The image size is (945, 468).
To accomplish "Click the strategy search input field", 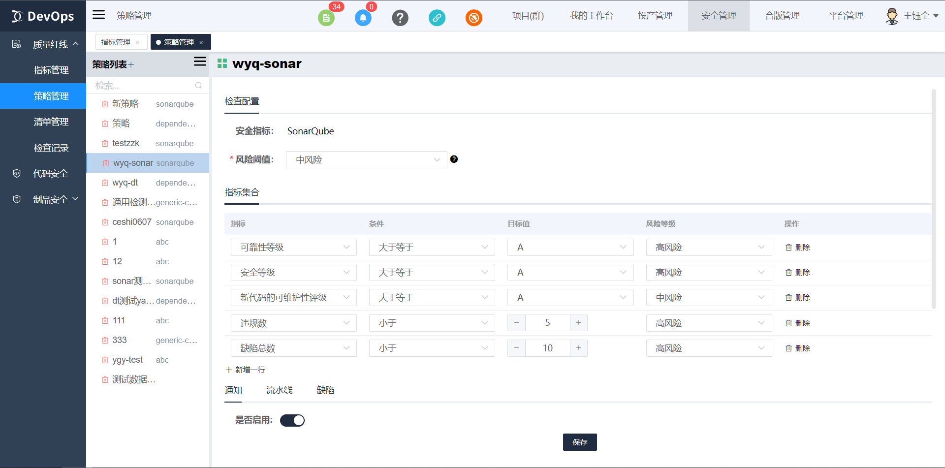I will click(143, 86).
